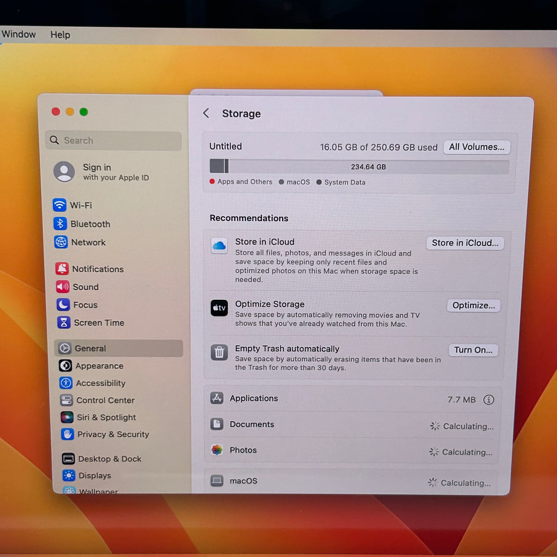The height and width of the screenshot is (557, 557).
Task: Click Empty Trash automatically heading
Action: [x=287, y=349]
